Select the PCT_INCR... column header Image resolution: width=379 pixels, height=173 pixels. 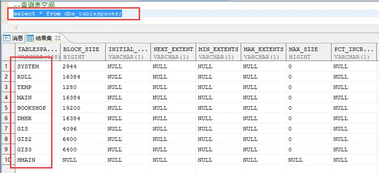click(x=354, y=52)
